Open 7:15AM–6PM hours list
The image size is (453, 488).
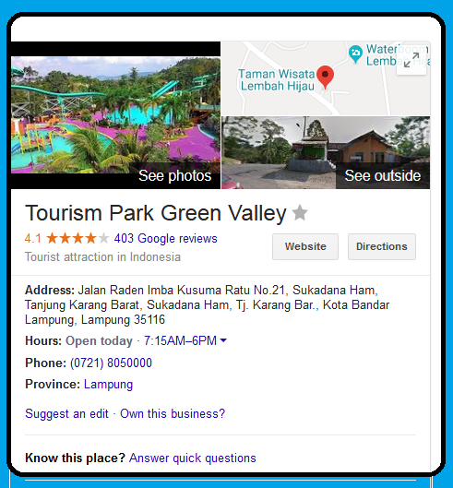(180, 340)
